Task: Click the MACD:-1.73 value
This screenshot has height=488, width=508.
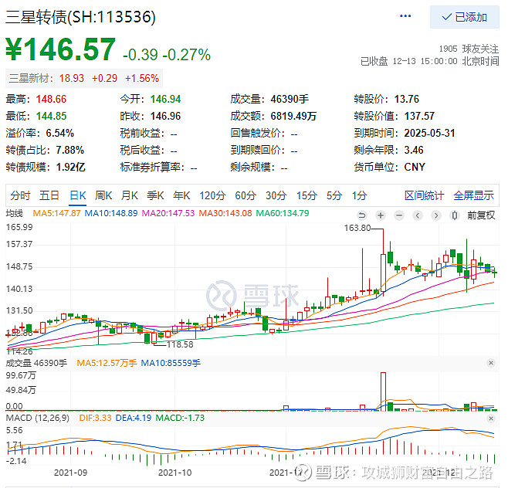Action: [x=180, y=418]
